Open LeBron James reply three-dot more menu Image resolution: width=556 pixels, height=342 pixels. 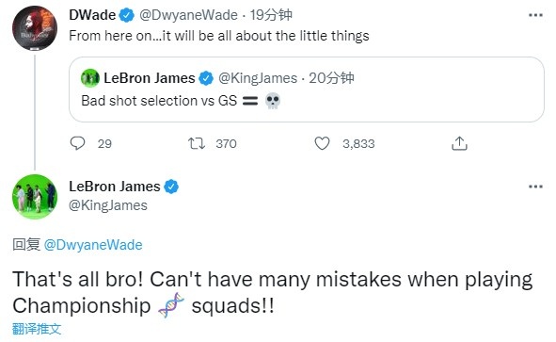(535, 187)
